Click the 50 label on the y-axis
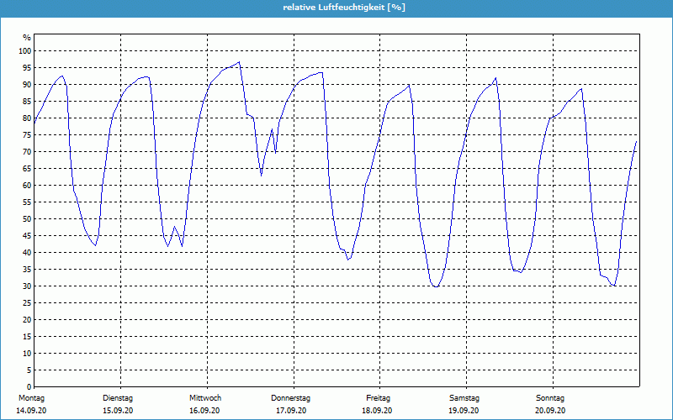 coord(26,219)
